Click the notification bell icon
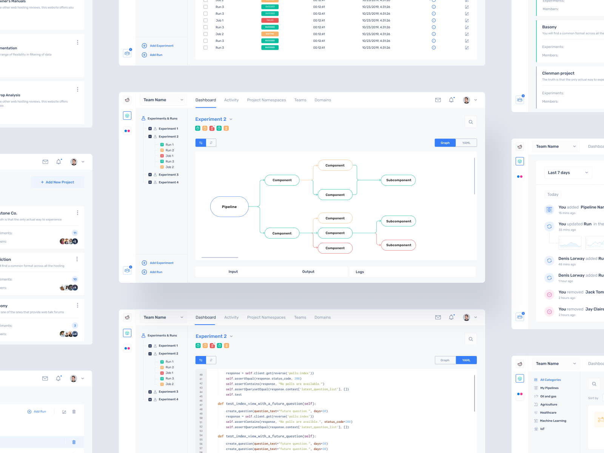 pyautogui.click(x=451, y=100)
